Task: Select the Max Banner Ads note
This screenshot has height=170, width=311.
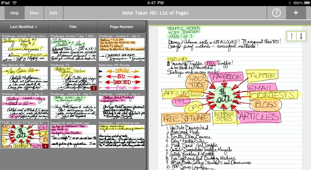Action: tap(25, 78)
